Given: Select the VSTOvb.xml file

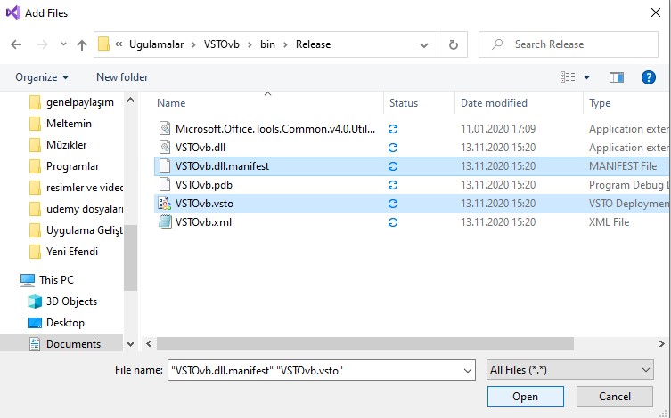Looking at the screenshot, I should (x=203, y=222).
